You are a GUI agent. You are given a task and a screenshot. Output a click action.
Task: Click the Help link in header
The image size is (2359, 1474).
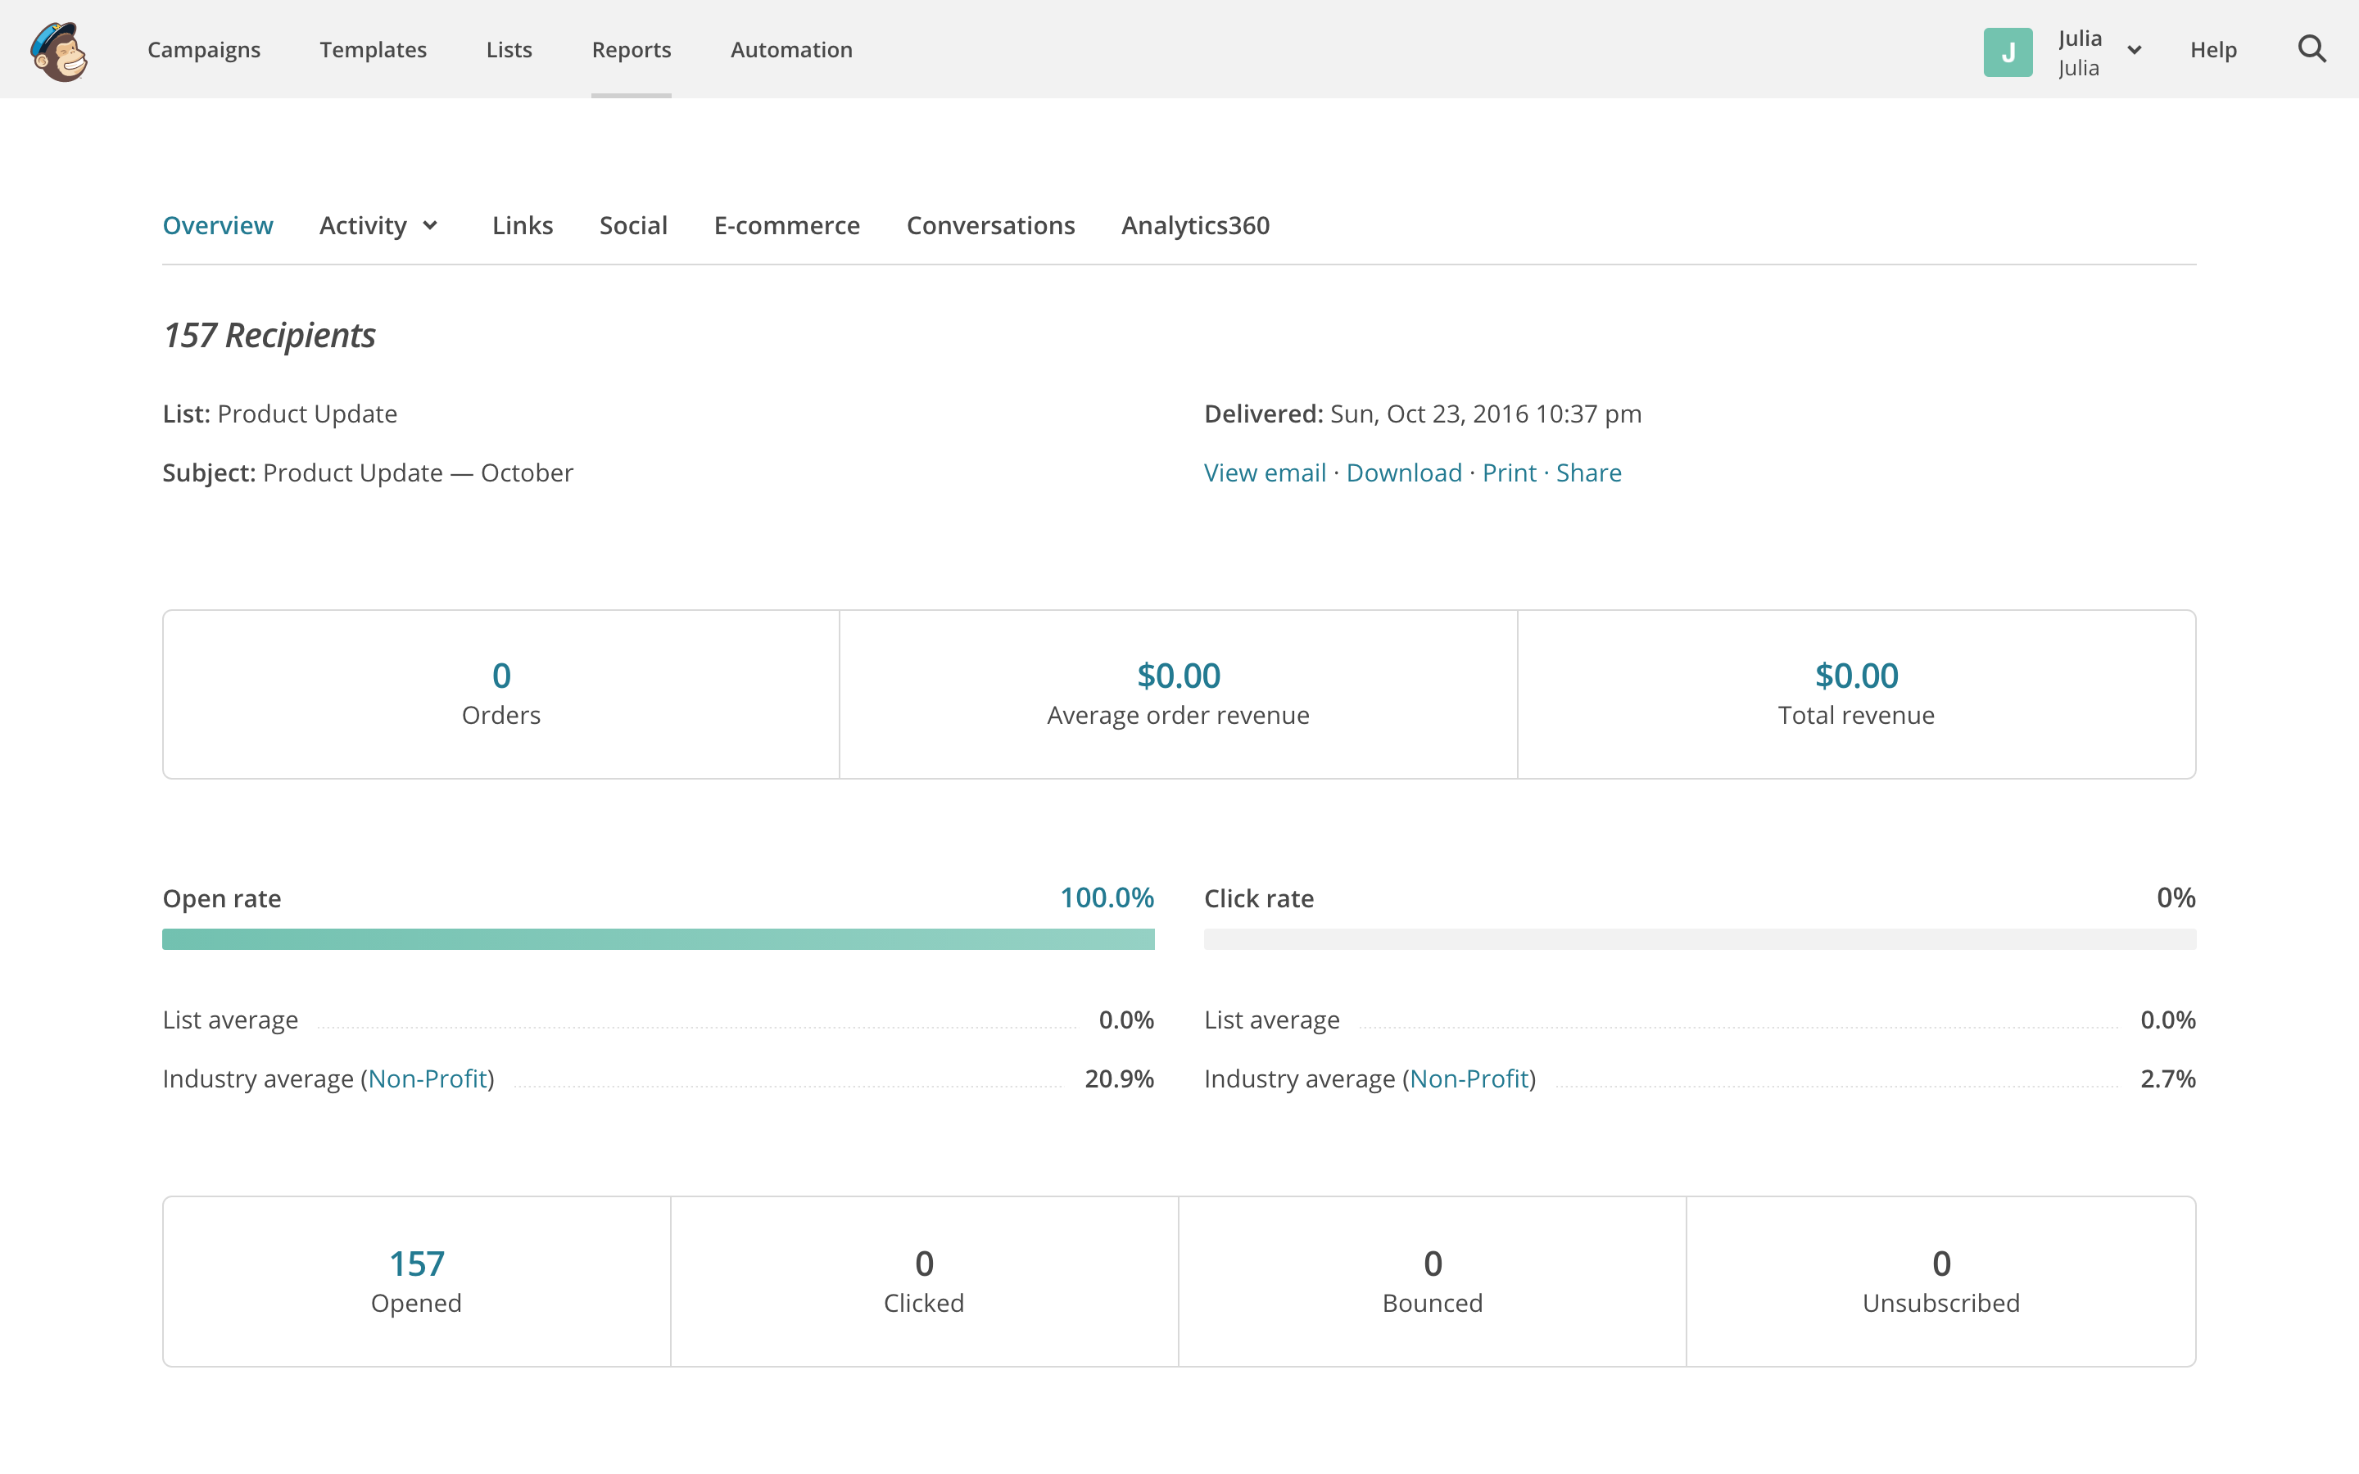(x=2212, y=50)
